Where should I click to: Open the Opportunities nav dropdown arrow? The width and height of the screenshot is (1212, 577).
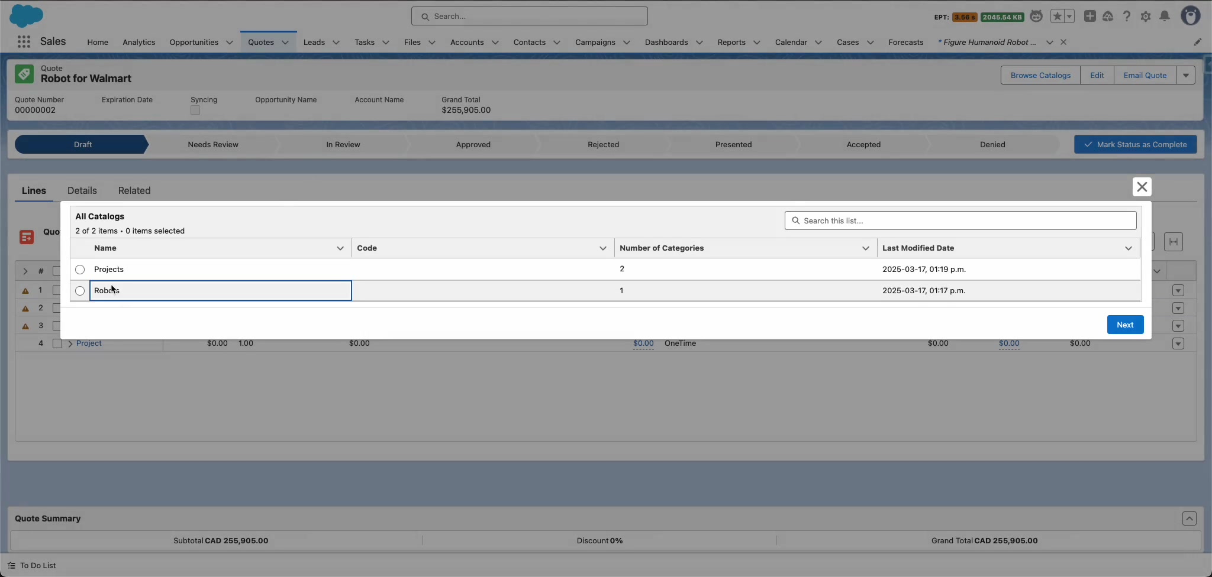[x=230, y=43]
